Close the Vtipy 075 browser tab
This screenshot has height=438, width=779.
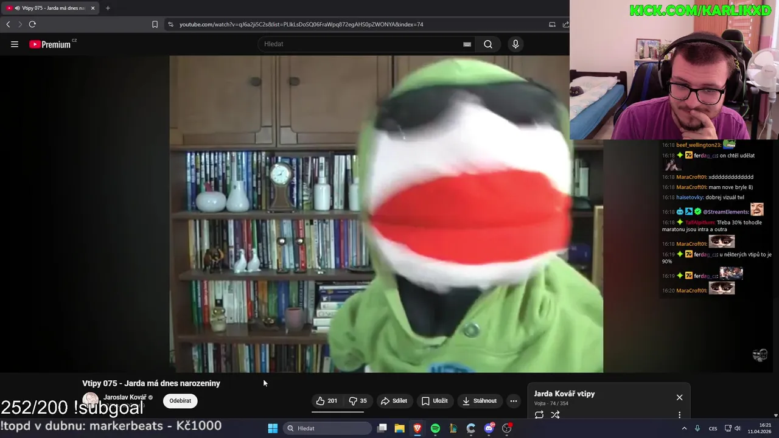point(93,8)
